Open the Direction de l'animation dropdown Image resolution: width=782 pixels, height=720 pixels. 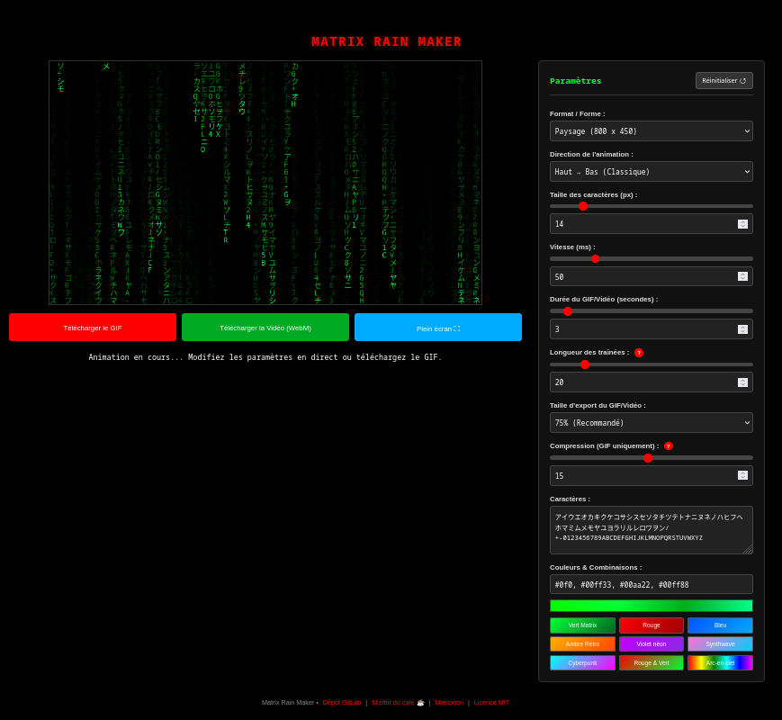[x=652, y=172]
